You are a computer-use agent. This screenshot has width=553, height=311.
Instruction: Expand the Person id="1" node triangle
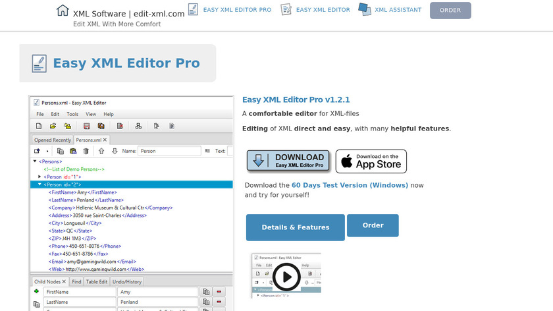click(x=39, y=177)
